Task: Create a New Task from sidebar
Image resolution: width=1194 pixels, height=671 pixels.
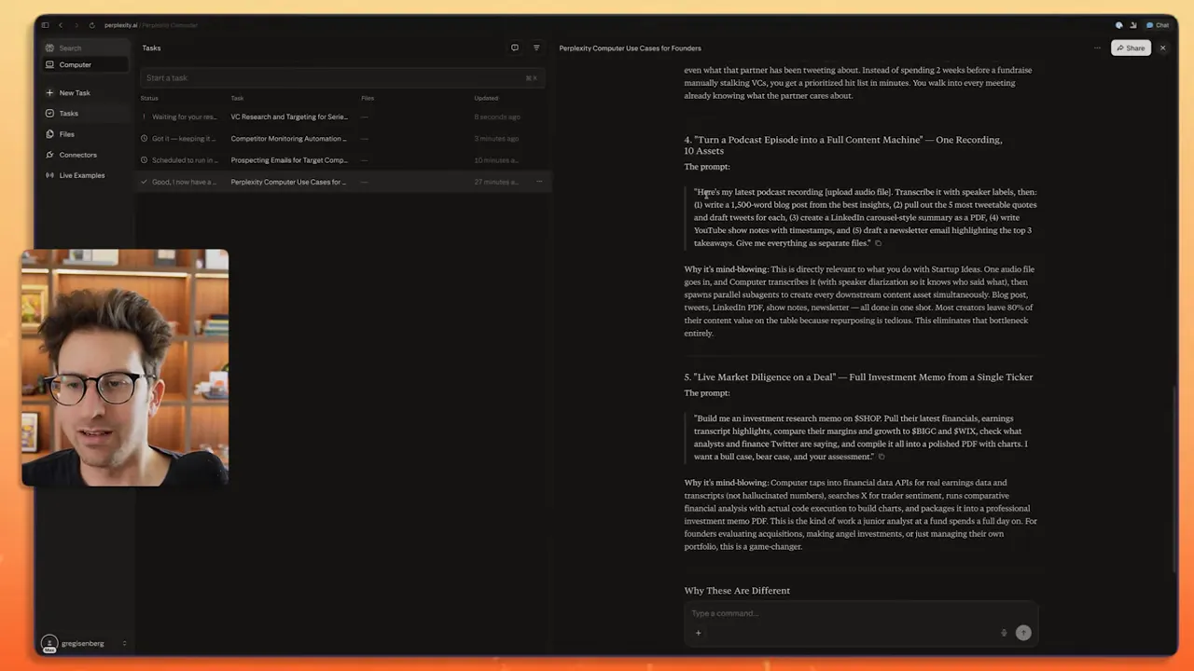Action: pyautogui.click(x=86, y=93)
